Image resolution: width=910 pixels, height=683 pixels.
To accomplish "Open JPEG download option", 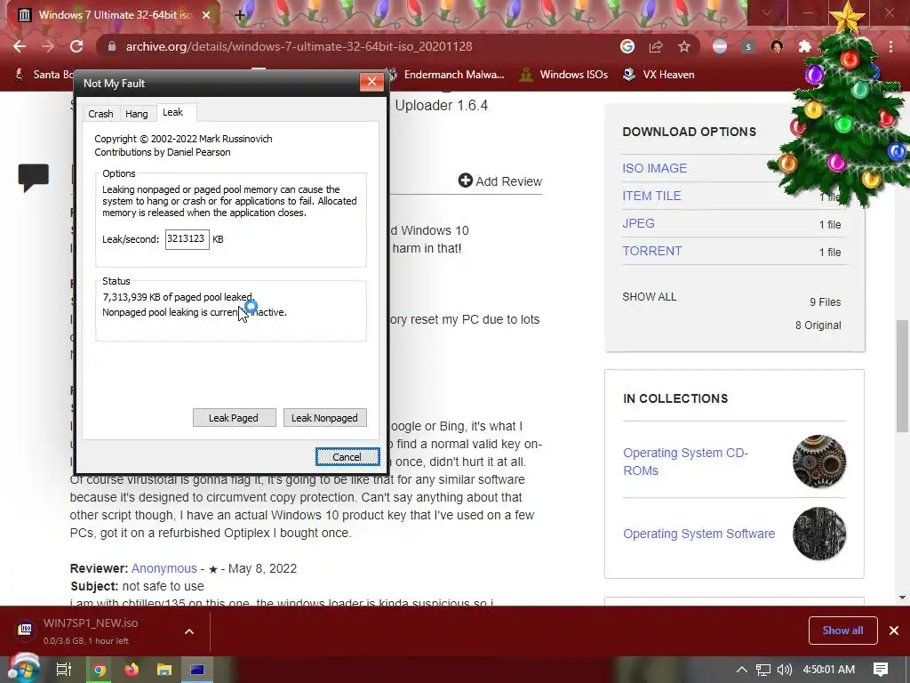I will (638, 223).
